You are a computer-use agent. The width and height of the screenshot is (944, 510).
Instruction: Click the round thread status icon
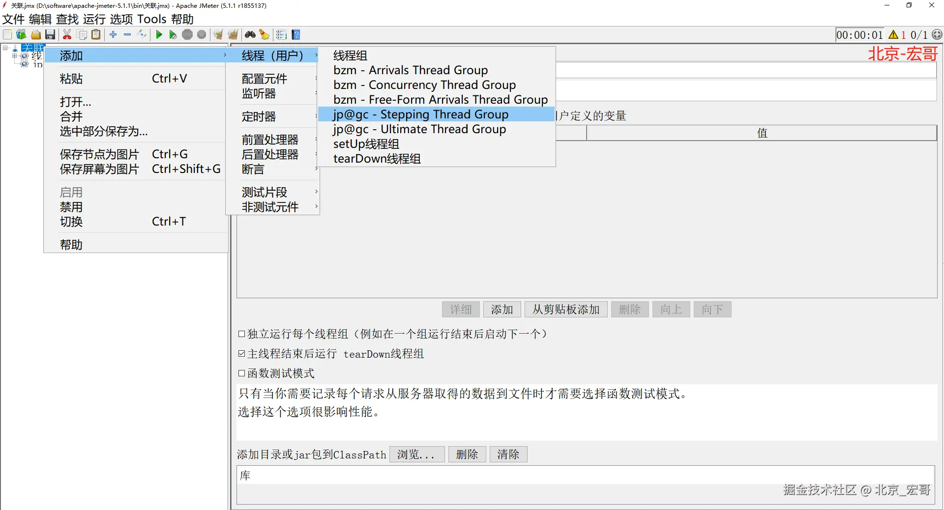pos(937,34)
